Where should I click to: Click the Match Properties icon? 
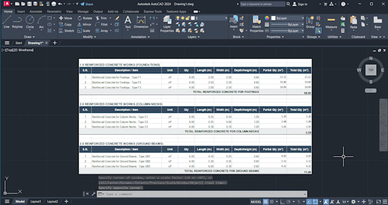[x=257, y=24]
